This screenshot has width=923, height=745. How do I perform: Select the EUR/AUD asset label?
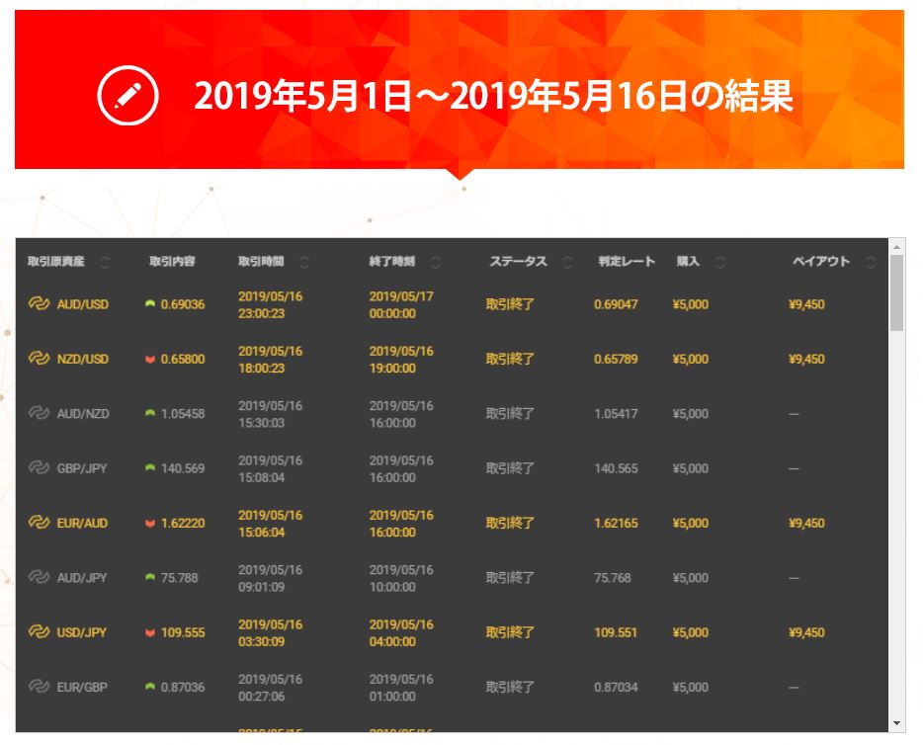click(82, 523)
